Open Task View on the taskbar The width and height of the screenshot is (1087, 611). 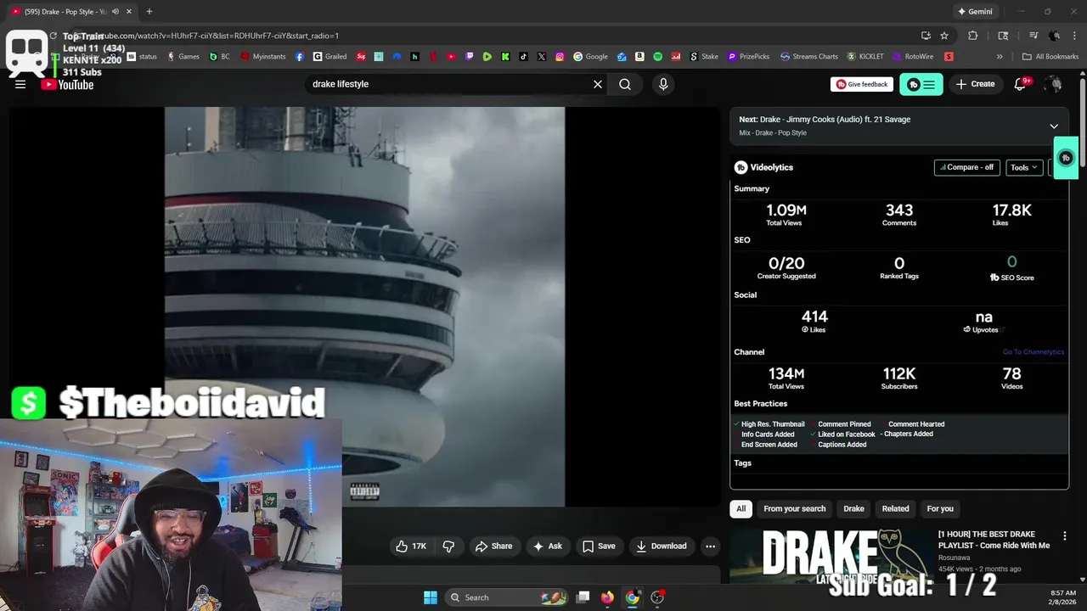tap(583, 597)
